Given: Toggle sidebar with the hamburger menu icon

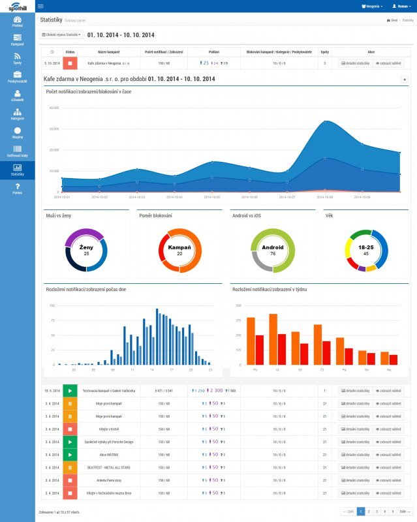Looking at the screenshot, I should (40, 6).
